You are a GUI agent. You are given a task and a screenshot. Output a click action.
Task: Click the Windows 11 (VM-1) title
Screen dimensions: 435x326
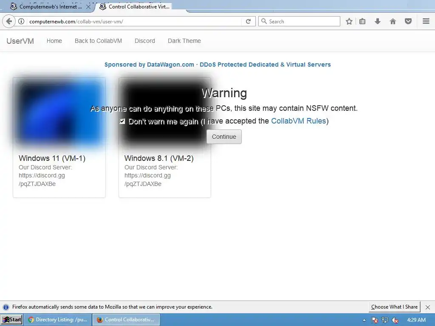(x=52, y=158)
